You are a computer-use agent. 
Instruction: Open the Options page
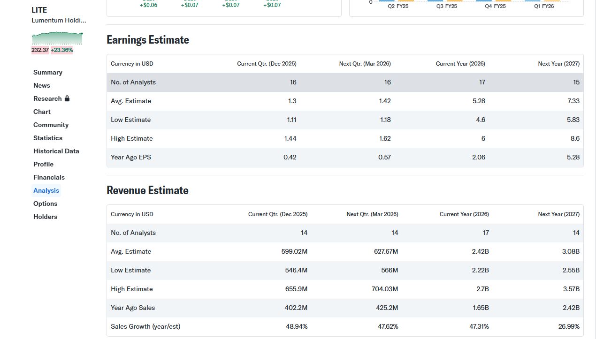[45, 203]
